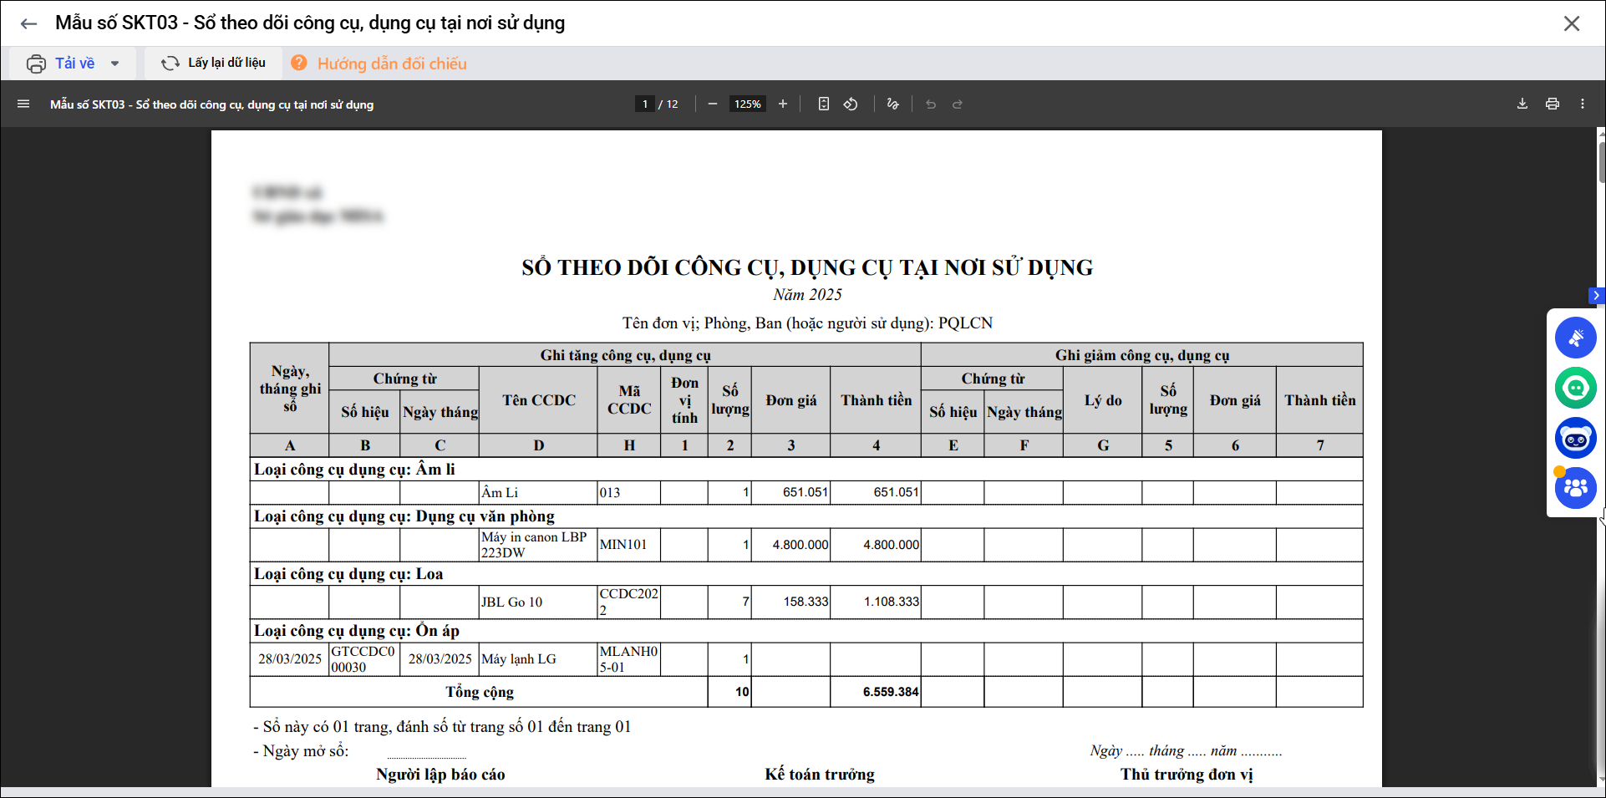Click the undo icon in PDF toolbar
The image size is (1606, 798).
point(931,104)
